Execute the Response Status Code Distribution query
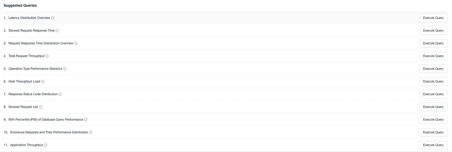The image size is (452, 152). (433, 94)
